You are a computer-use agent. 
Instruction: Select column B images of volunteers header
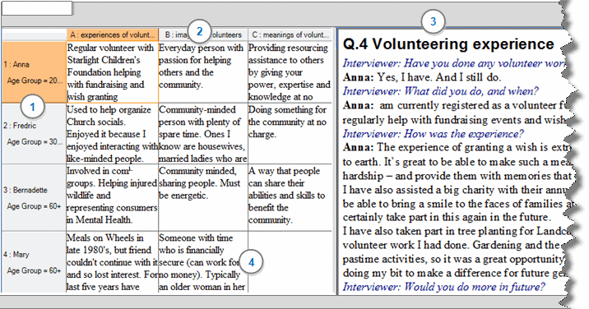coord(203,35)
